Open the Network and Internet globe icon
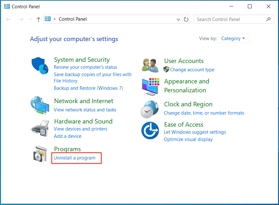 [x=40, y=105]
